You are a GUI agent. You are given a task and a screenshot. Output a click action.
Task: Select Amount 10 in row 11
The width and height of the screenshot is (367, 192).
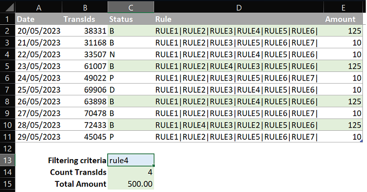343,137
